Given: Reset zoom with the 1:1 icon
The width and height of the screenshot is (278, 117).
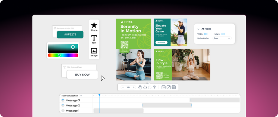Looking at the screenshot, I should pos(163,87).
